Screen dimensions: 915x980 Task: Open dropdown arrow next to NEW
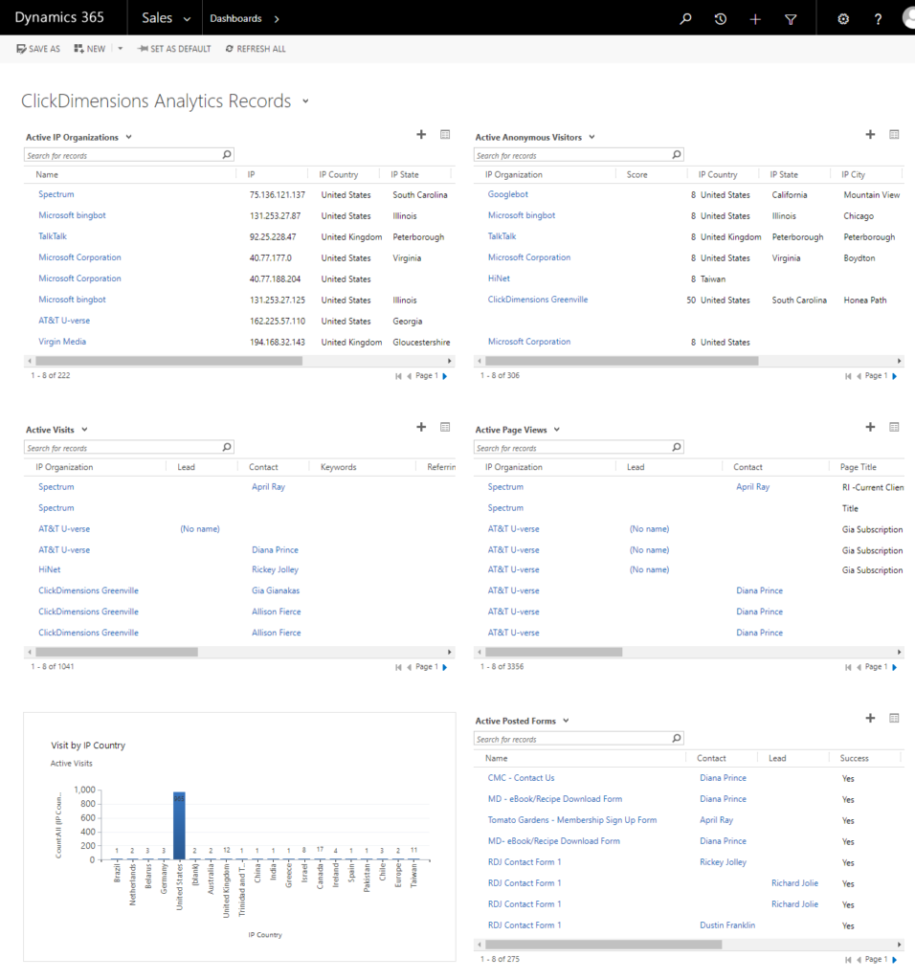click(120, 49)
